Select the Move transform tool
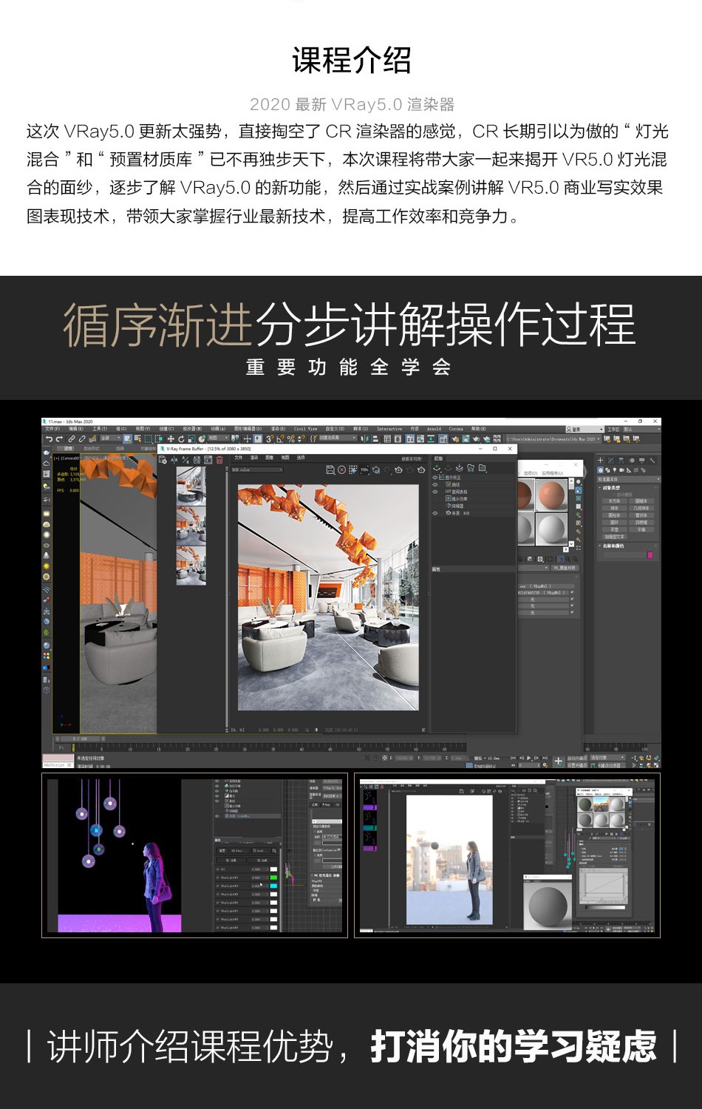This screenshot has height=1109, width=702. 171,439
